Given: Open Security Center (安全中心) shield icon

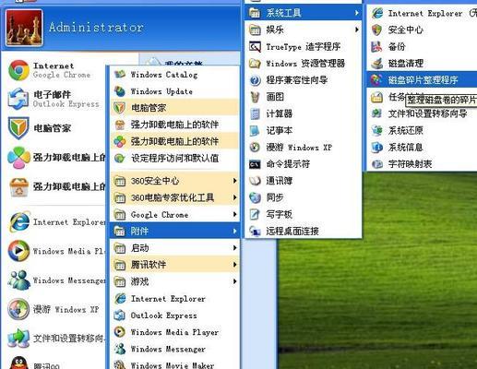Looking at the screenshot, I should pos(377,30).
